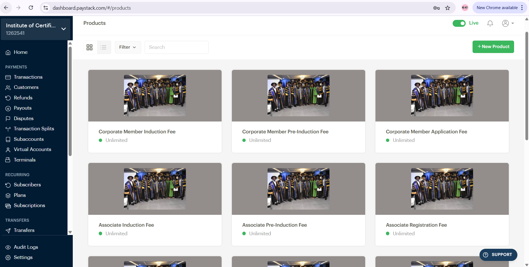Open the Filter dropdown
Viewport: 529px width, 267px height.
(x=128, y=47)
